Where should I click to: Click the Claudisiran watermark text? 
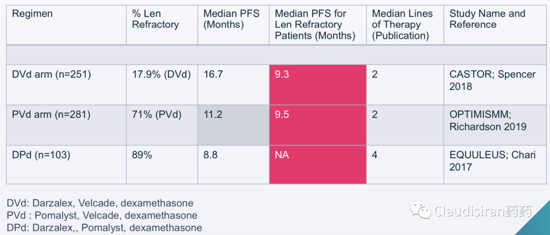click(x=483, y=211)
